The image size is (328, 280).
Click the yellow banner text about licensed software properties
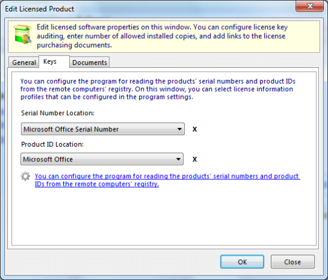[162, 36]
